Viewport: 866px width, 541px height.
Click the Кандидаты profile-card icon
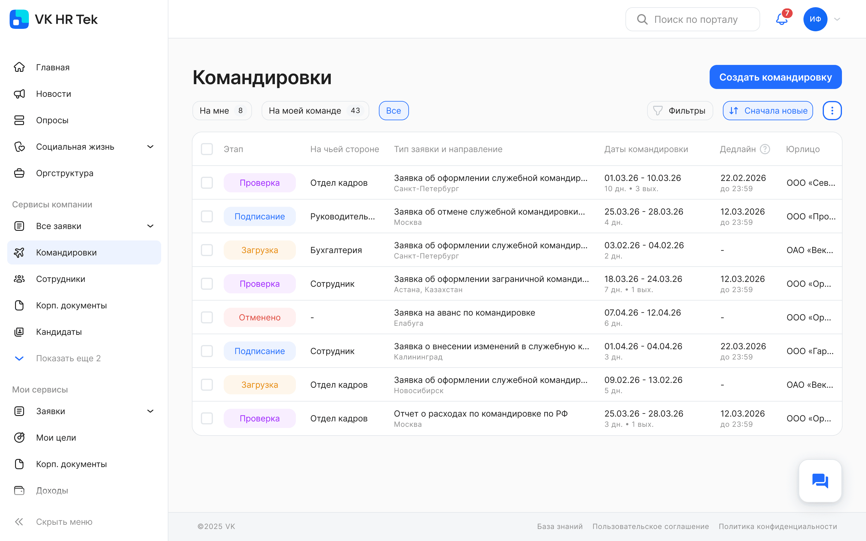click(19, 332)
